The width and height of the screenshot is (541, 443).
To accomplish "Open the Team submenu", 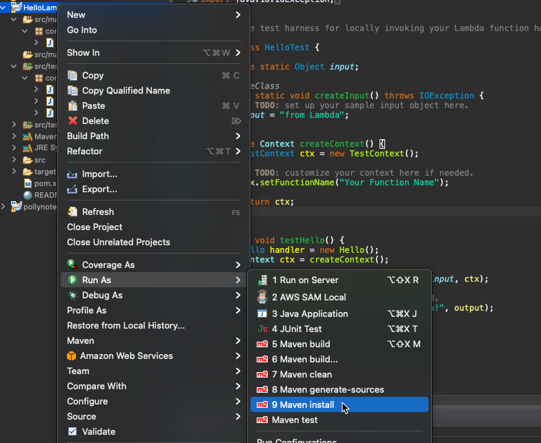I will click(x=153, y=371).
